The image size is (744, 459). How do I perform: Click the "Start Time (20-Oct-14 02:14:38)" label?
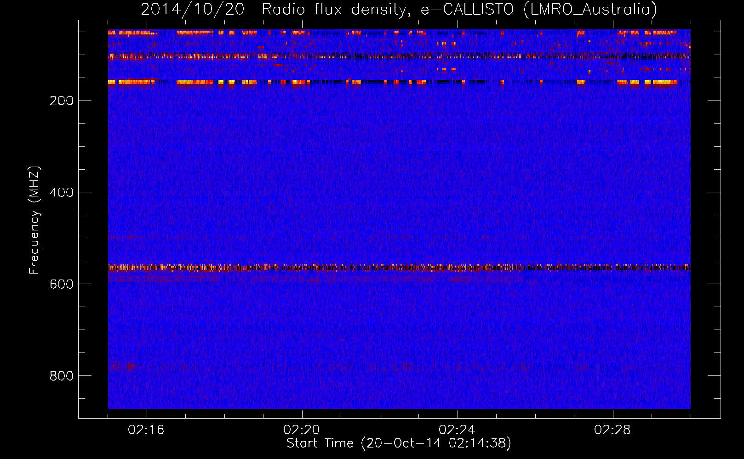click(x=399, y=443)
